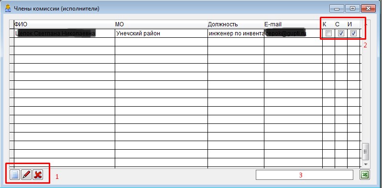
Task: Select the Светлана Николаевна name cell
Action: pyautogui.click(x=65, y=33)
